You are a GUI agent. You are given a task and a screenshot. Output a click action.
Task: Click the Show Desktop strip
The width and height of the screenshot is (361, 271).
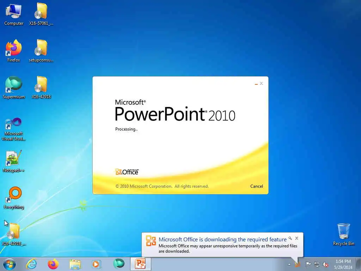[359, 264]
